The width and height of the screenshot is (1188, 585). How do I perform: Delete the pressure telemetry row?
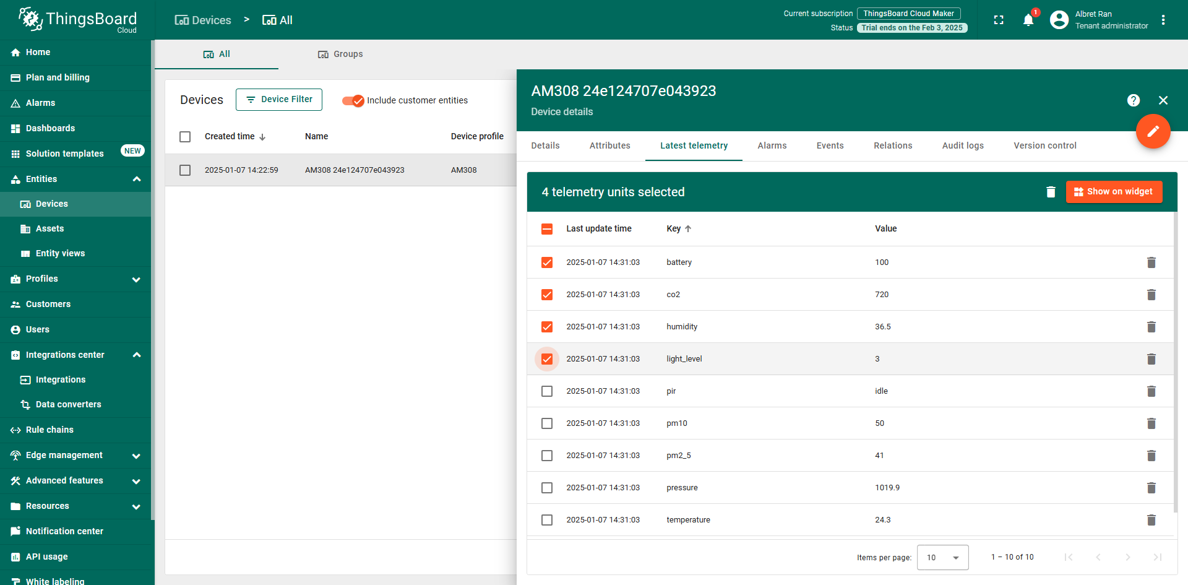[1151, 488]
